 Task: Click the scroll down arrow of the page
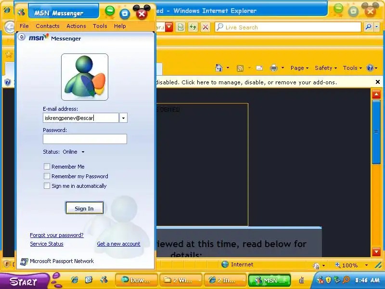point(376,251)
